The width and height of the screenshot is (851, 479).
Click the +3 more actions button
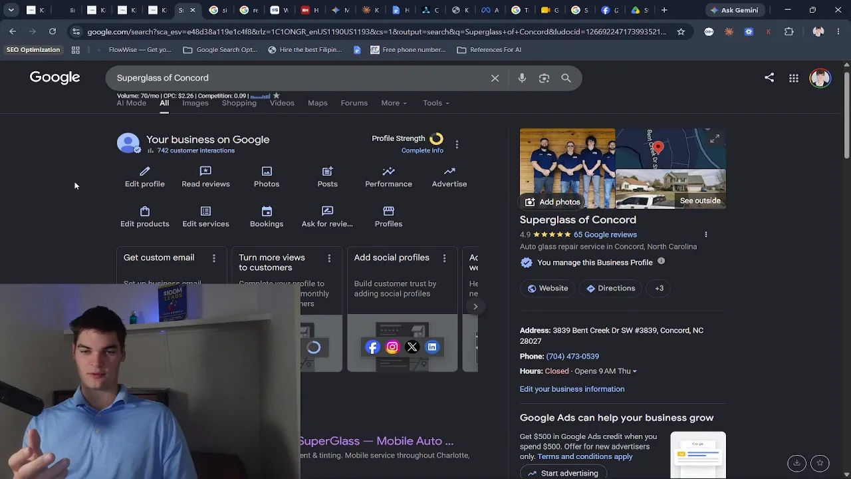tap(659, 288)
